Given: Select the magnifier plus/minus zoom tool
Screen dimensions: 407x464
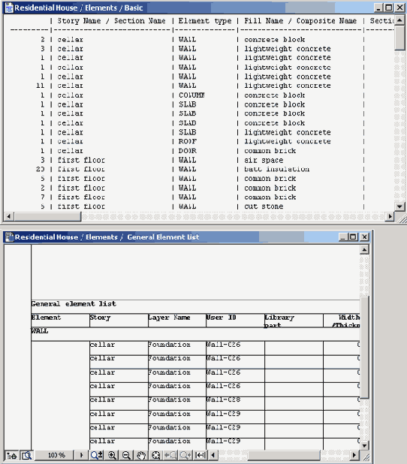Looking at the screenshot, I should click(x=97, y=455).
